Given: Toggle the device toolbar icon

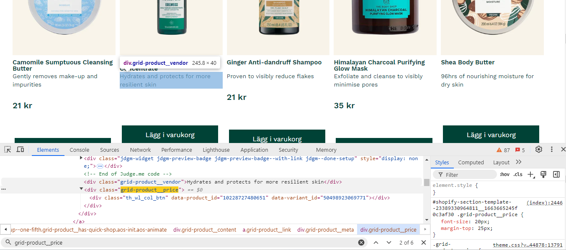Looking at the screenshot, I should [20, 150].
